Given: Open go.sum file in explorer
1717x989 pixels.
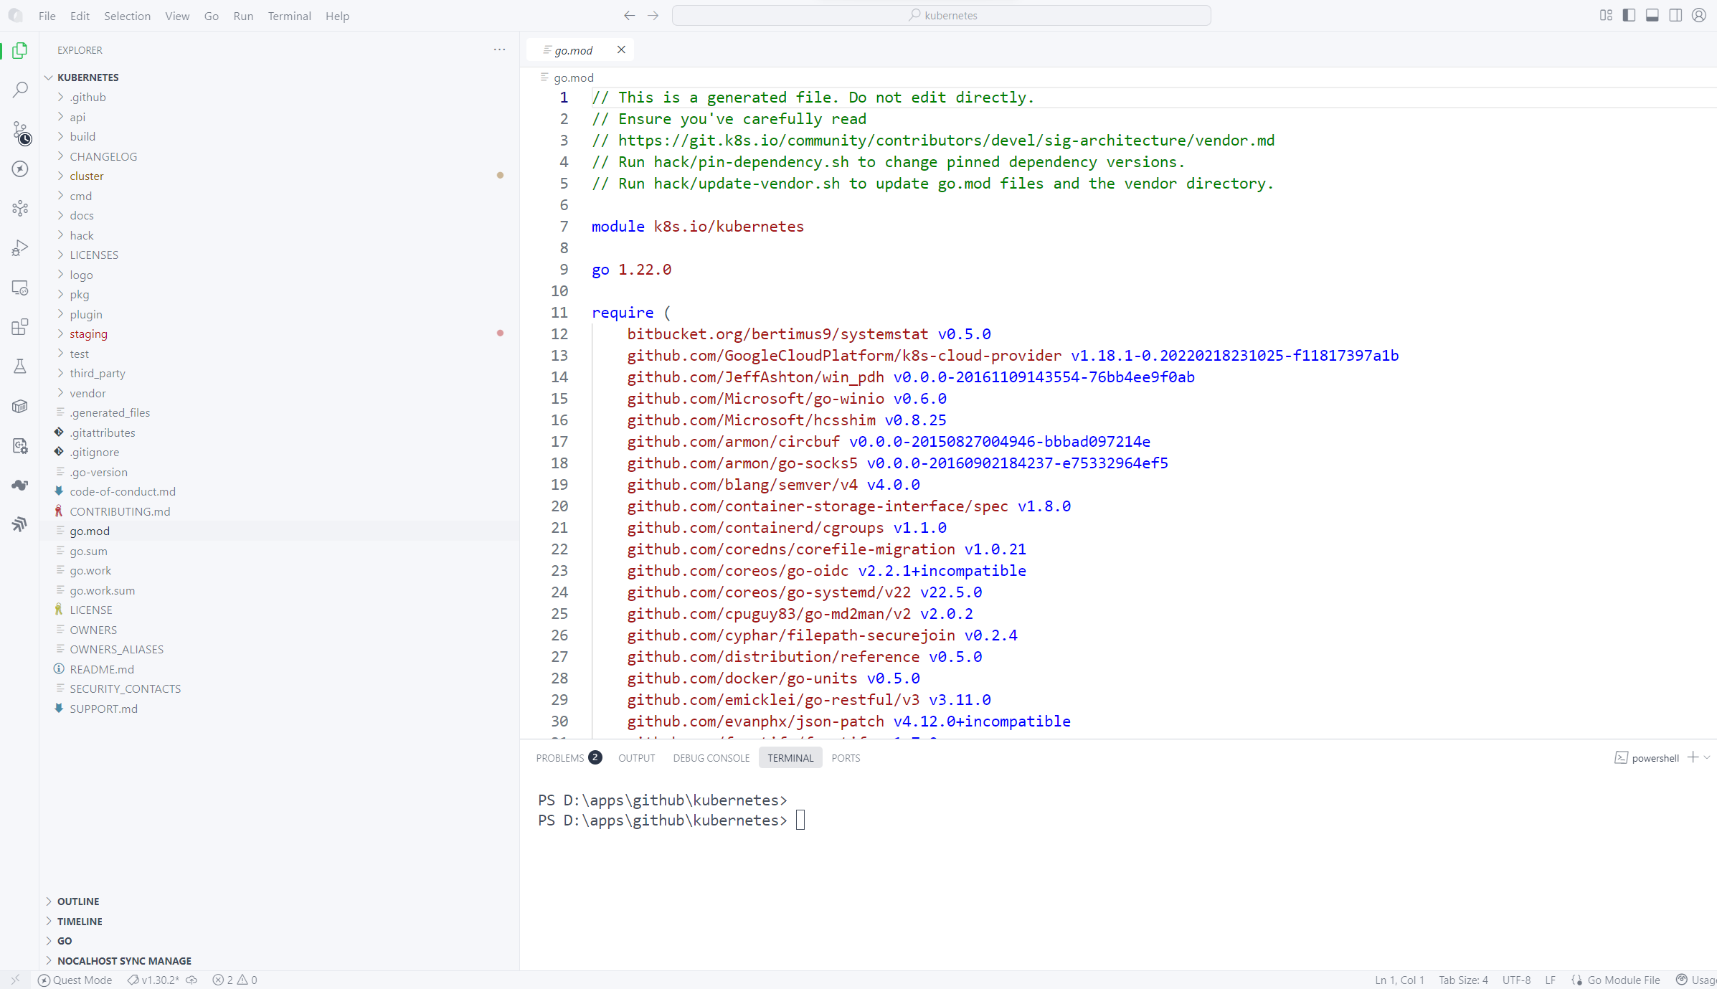Looking at the screenshot, I should coord(88,551).
